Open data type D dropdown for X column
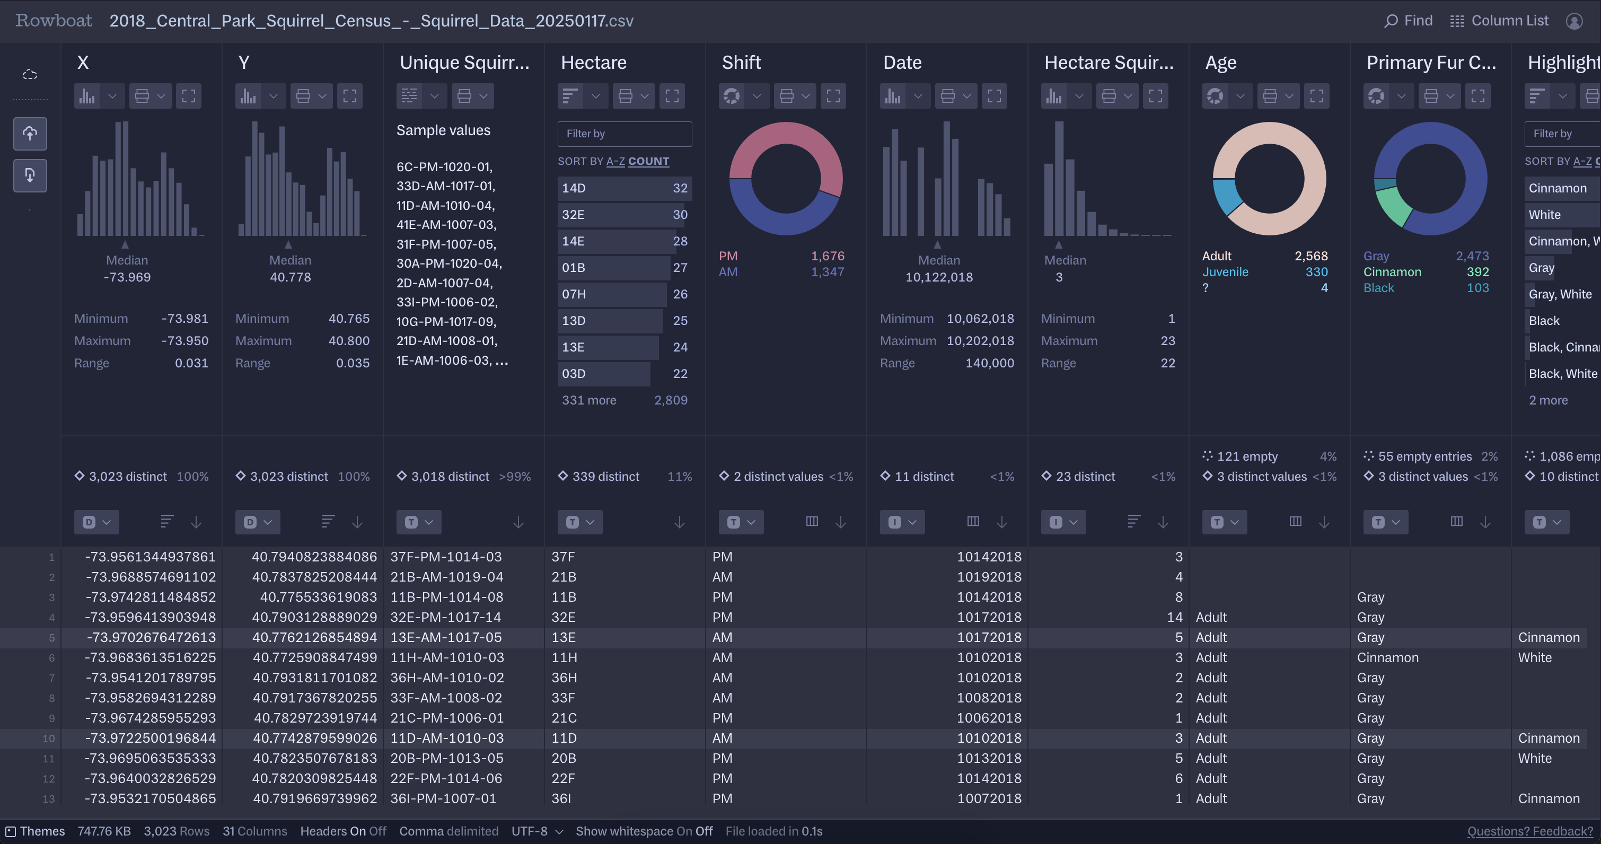Screen dimensions: 1601x844 (96, 522)
